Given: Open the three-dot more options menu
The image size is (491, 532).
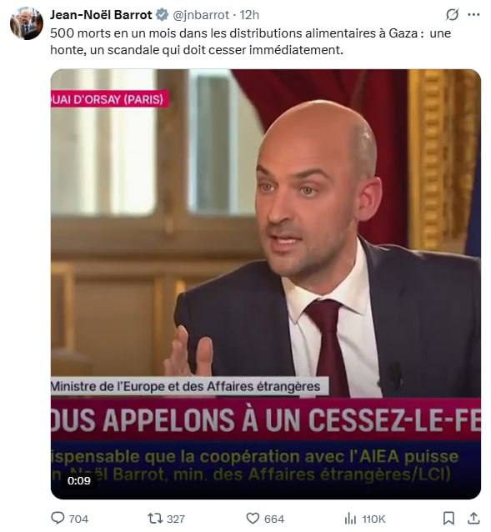Looking at the screenshot, I should click(473, 14).
